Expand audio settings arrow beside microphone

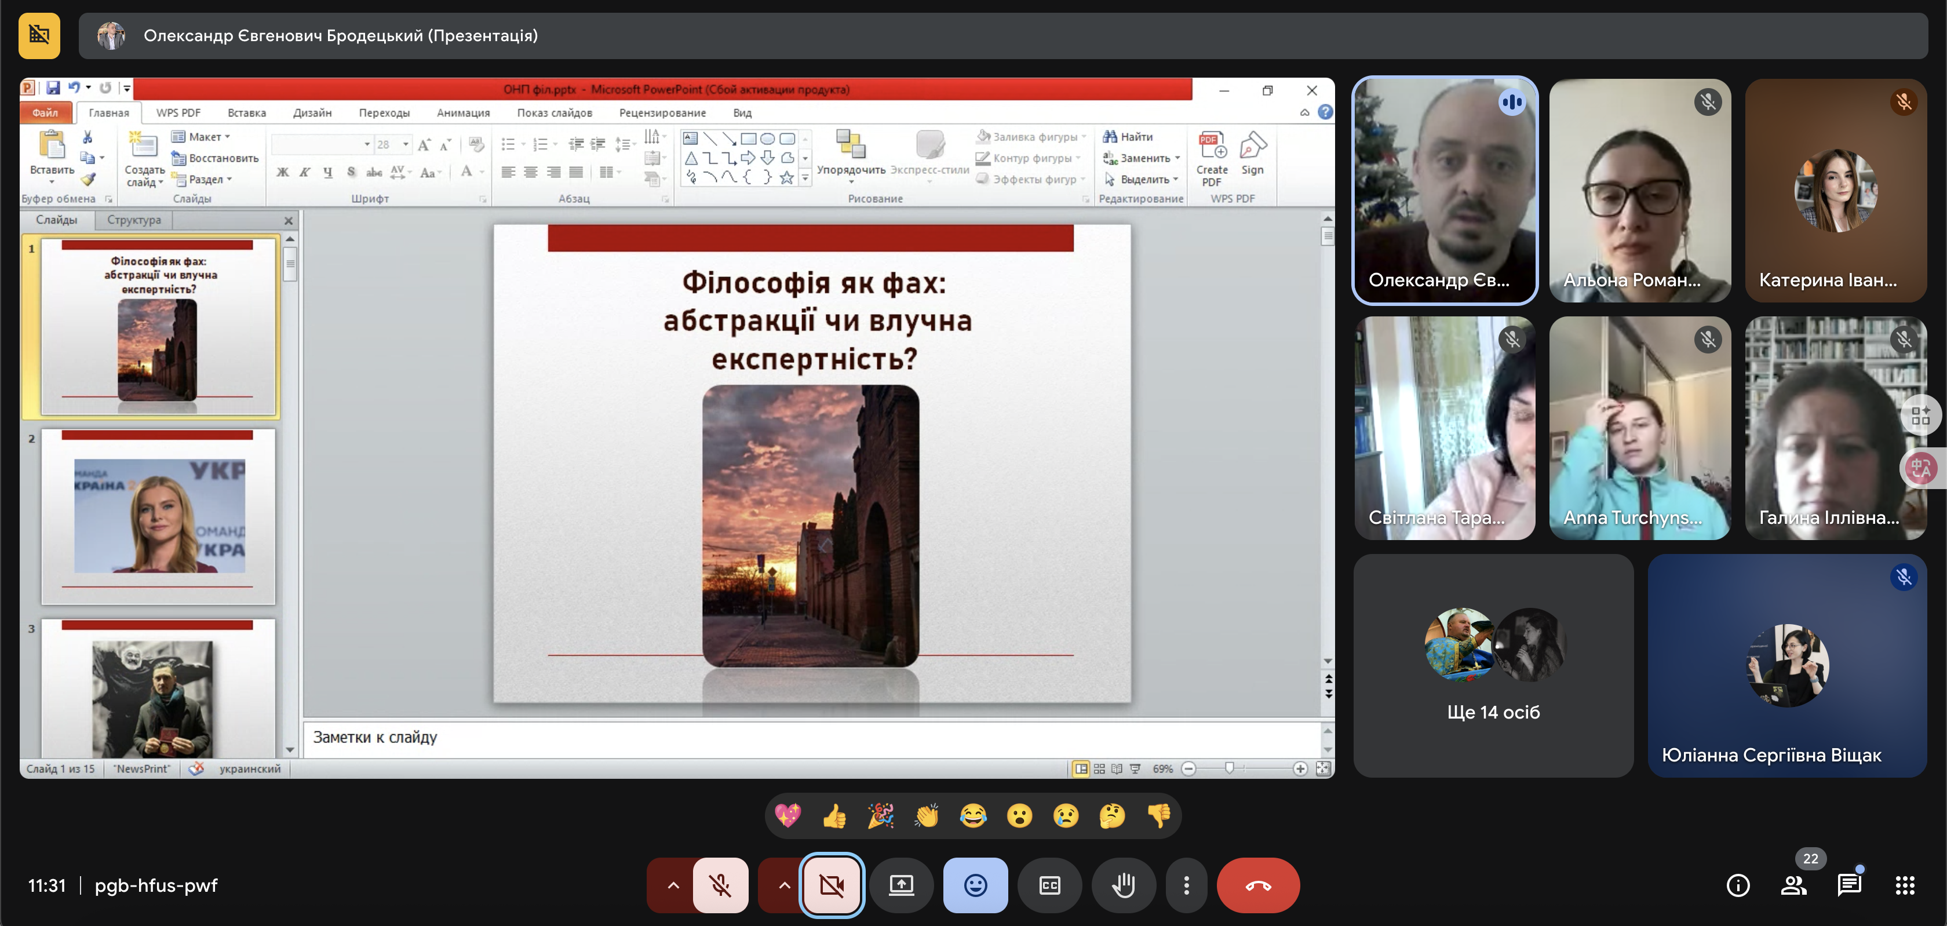click(x=673, y=885)
